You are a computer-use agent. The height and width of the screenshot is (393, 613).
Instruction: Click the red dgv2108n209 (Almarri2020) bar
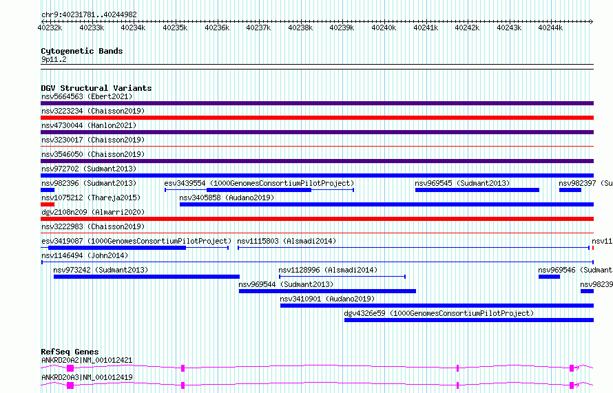click(317, 219)
